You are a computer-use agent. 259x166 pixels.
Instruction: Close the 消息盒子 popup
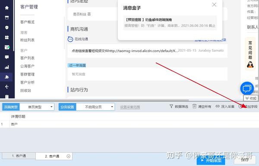click(x=214, y=5)
